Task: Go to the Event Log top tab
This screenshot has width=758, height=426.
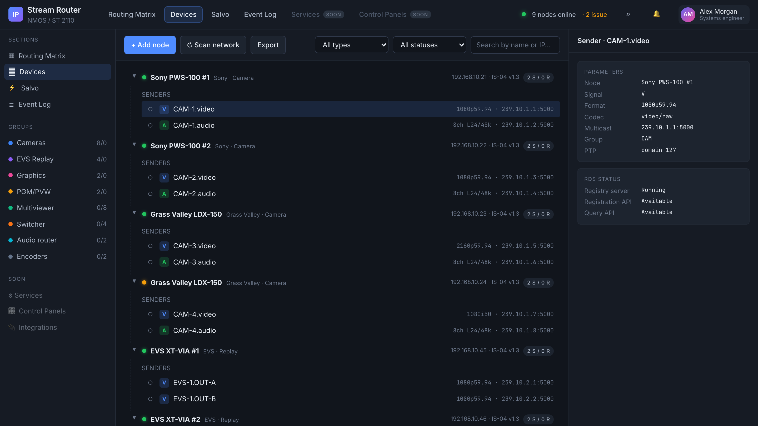Action: tap(260, 14)
